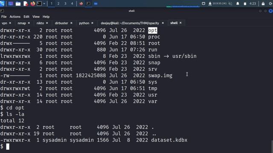The width and height of the screenshot is (273, 153).
Task: Launch the text editor panel icon
Action: point(26,4)
